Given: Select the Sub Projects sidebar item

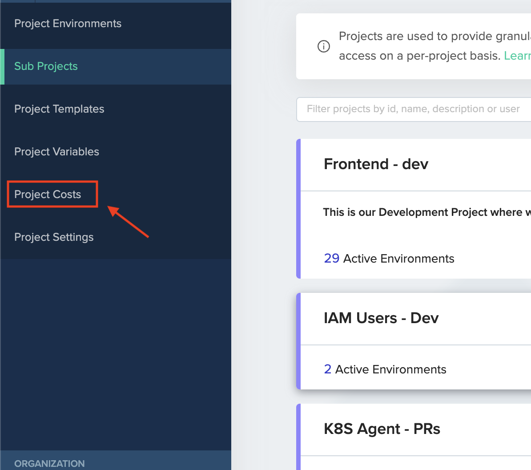Looking at the screenshot, I should (x=46, y=66).
